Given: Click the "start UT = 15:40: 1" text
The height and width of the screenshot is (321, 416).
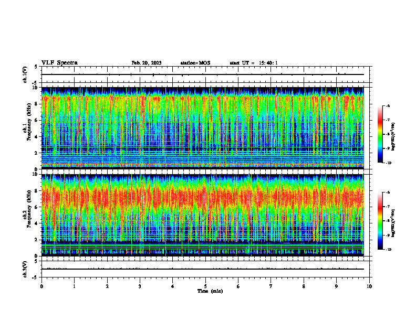Looking at the screenshot, I should click(x=254, y=63).
